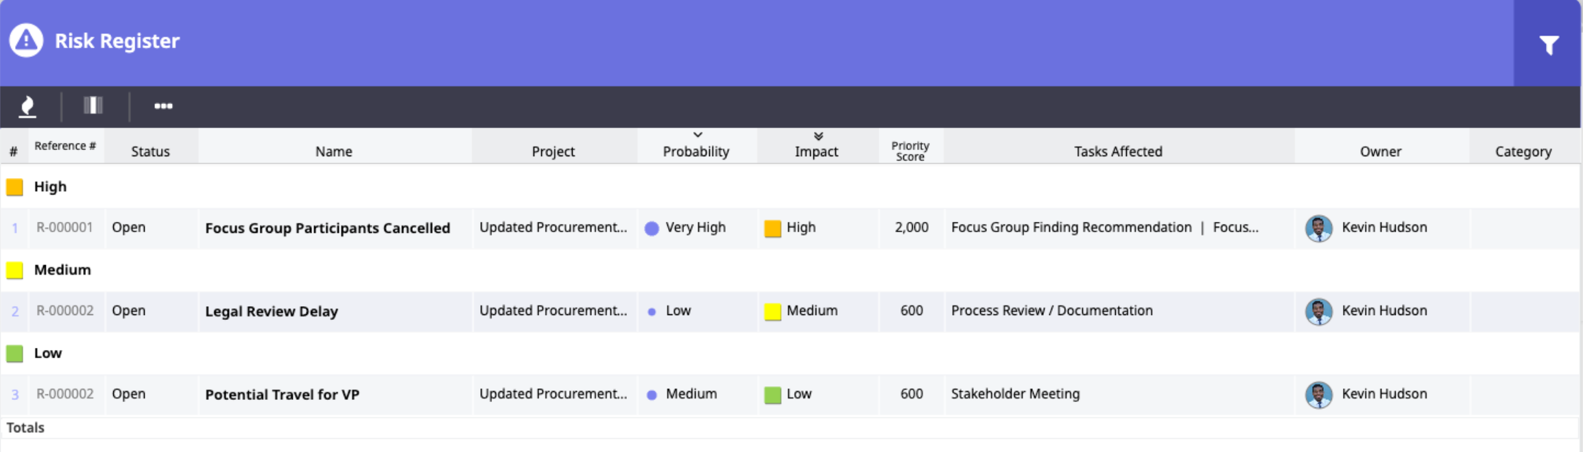Viewport: 1583px width, 452px height.
Task: Select the flame view toolbar icon
Action: pos(27,106)
